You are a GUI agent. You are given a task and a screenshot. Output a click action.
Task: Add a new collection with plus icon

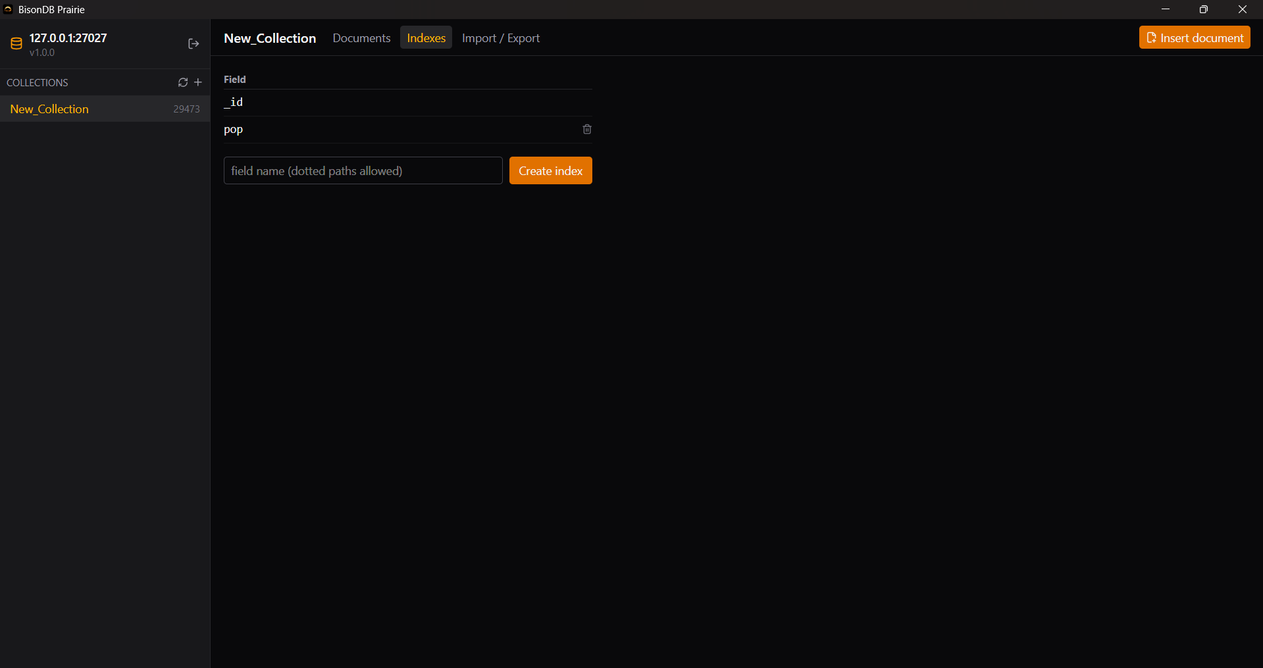(x=198, y=82)
